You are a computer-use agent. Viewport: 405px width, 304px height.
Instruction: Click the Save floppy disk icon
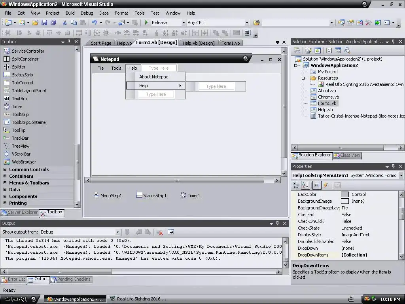coord(44,23)
